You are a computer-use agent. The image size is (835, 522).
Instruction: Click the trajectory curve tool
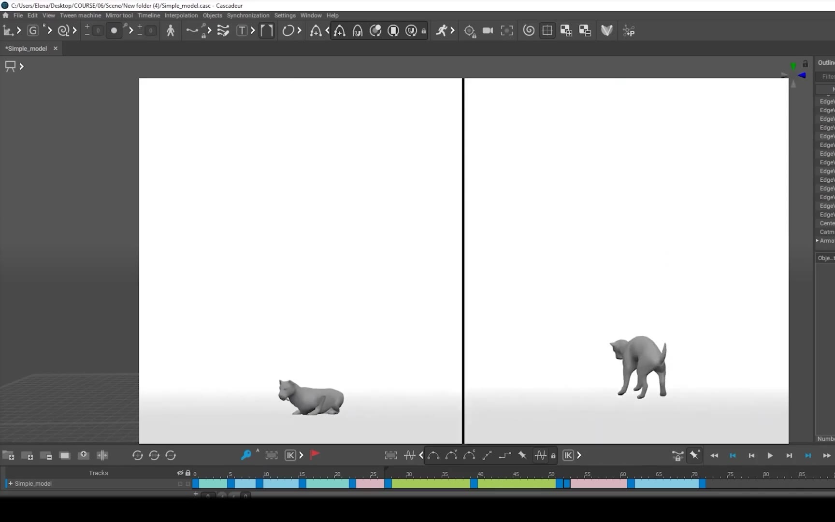click(x=192, y=31)
